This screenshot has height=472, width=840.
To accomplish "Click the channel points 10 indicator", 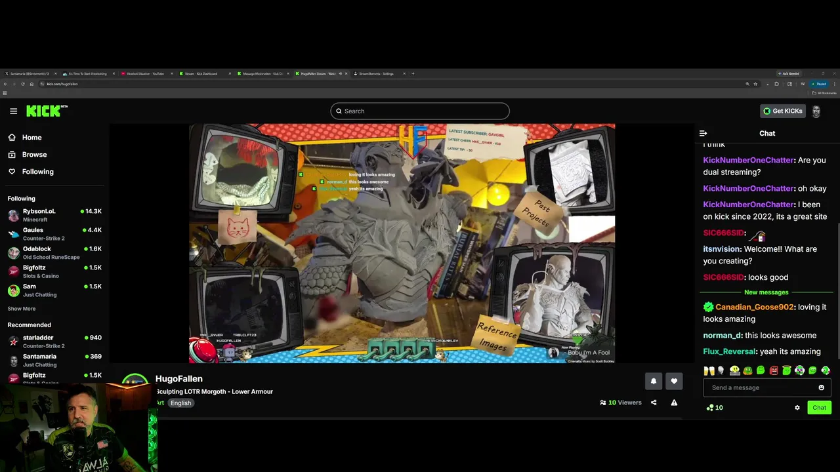I will 715,408.
